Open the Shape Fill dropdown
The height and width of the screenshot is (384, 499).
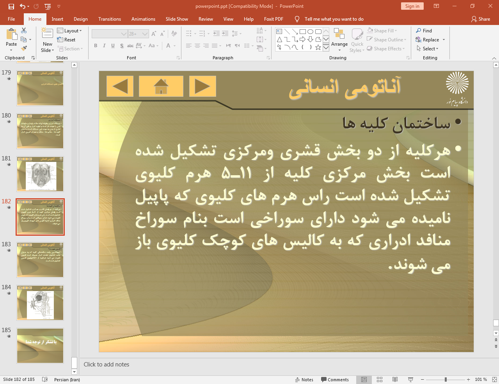382,30
